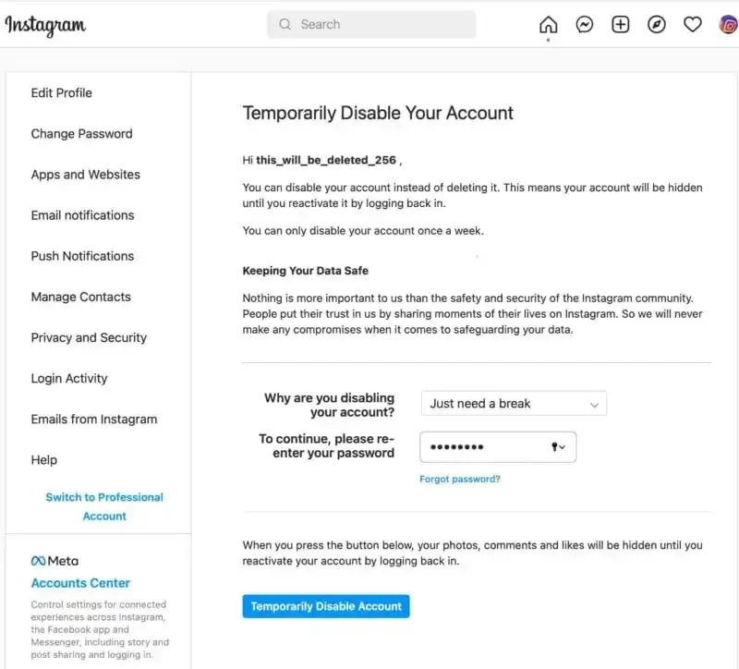
Task: Click the password input field
Action: tap(490, 446)
